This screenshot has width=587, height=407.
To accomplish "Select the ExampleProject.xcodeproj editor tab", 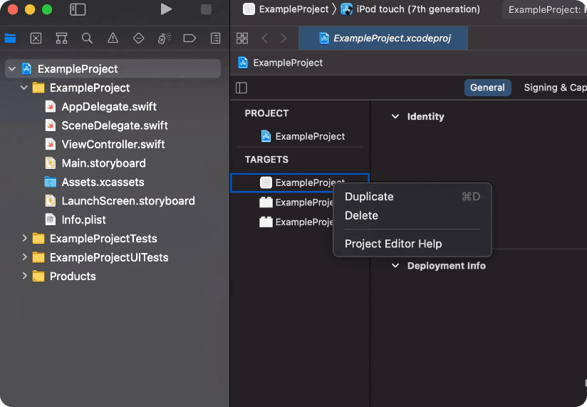I will pyautogui.click(x=383, y=38).
